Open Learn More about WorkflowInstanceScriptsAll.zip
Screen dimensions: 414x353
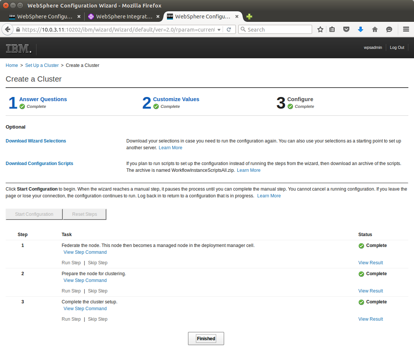click(x=249, y=170)
